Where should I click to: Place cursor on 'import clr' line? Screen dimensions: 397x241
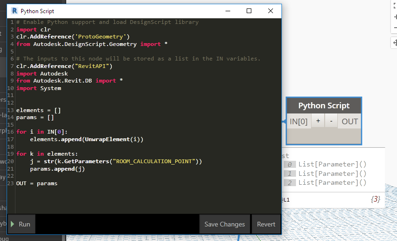coord(33,30)
